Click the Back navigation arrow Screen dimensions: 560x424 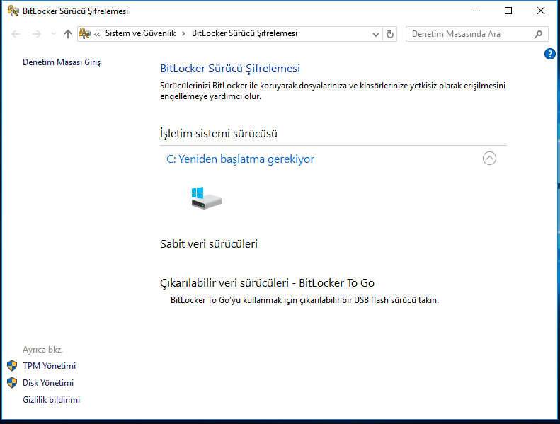tap(16, 34)
